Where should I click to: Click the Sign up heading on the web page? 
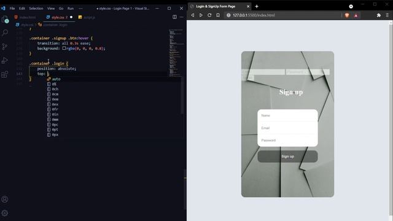coord(290,92)
